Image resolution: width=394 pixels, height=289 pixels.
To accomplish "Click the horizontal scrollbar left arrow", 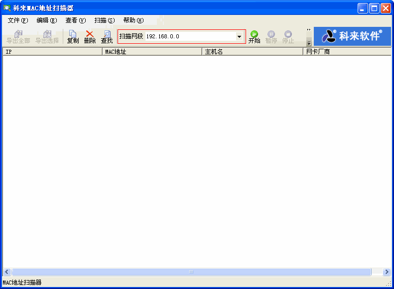I will 7,272.
